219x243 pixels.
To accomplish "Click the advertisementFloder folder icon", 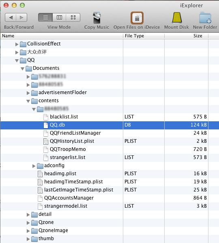I will pos(34,92).
